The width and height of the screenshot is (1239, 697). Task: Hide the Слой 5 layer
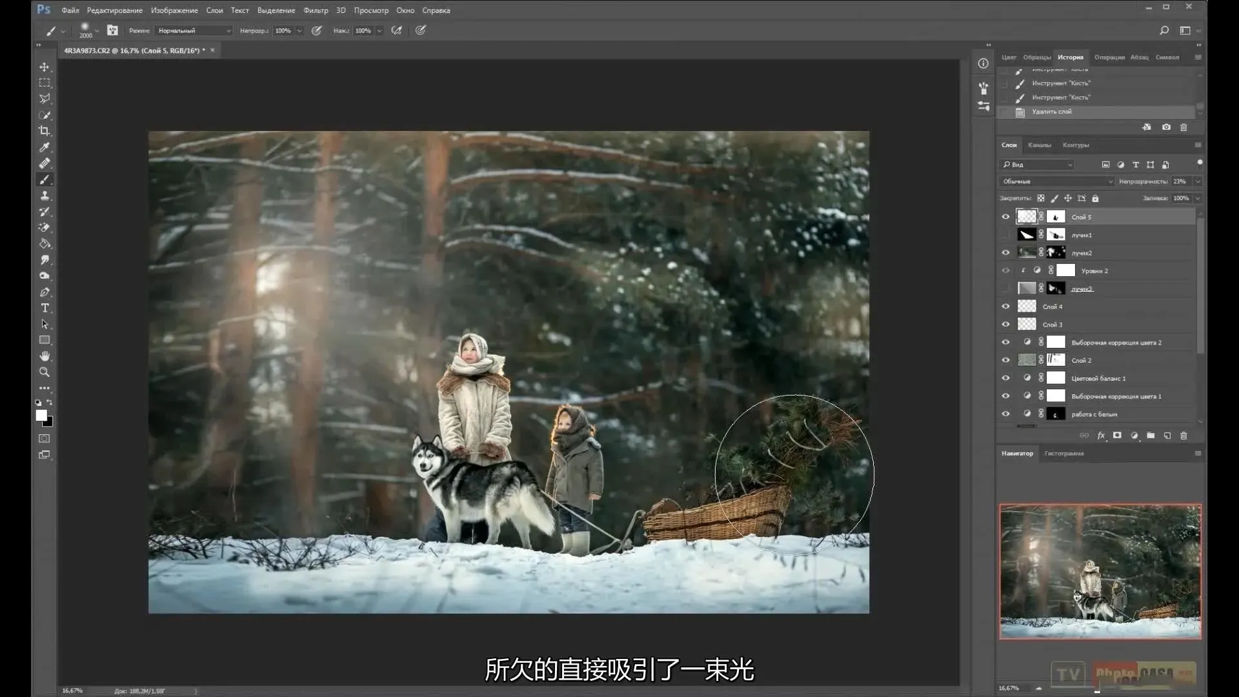tap(1005, 217)
